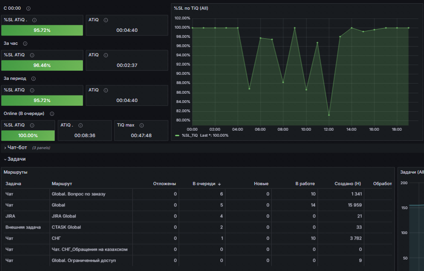Click info icon beside 'За период' heading
The height and width of the screenshot is (271, 424).
coord(33,78)
